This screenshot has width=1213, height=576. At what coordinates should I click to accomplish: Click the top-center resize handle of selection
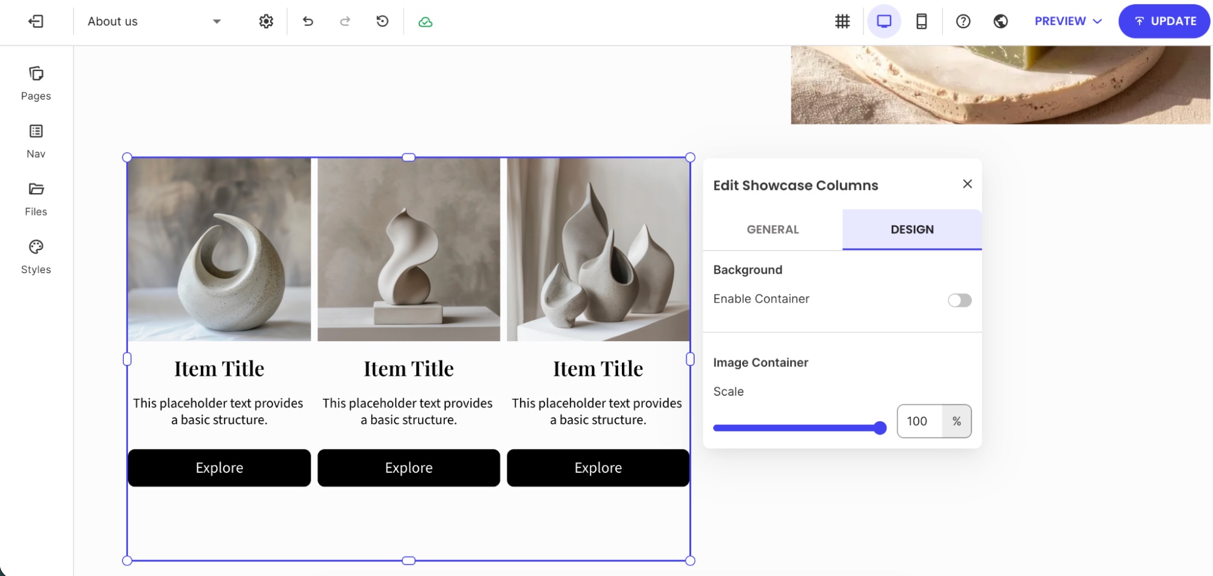408,157
